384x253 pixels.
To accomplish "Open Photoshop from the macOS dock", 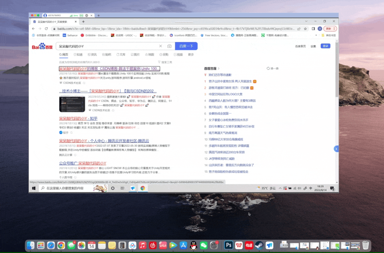I will 228,245.
